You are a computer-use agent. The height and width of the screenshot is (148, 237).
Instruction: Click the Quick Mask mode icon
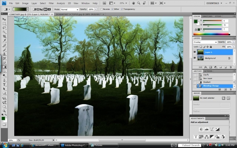click(x=4, y=125)
